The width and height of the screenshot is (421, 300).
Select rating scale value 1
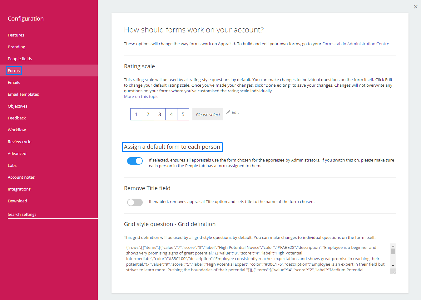point(136,114)
